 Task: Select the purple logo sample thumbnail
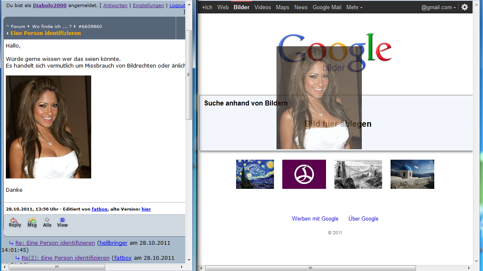point(304,174)
